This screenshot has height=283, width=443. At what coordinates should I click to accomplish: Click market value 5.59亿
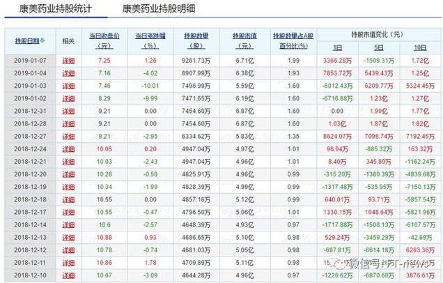click(244, 86)
